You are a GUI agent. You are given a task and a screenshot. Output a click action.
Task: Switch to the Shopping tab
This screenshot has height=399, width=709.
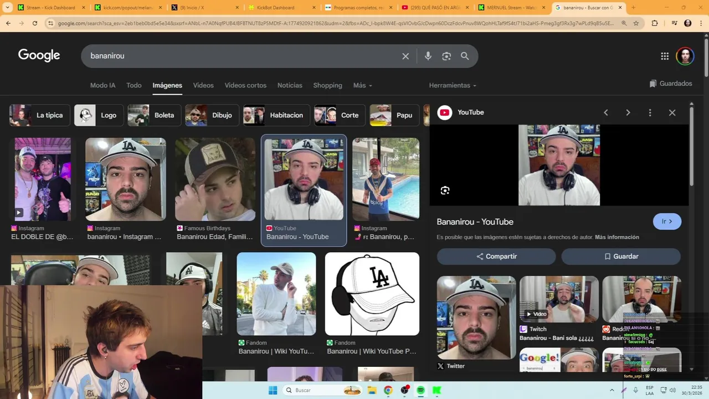327,85
